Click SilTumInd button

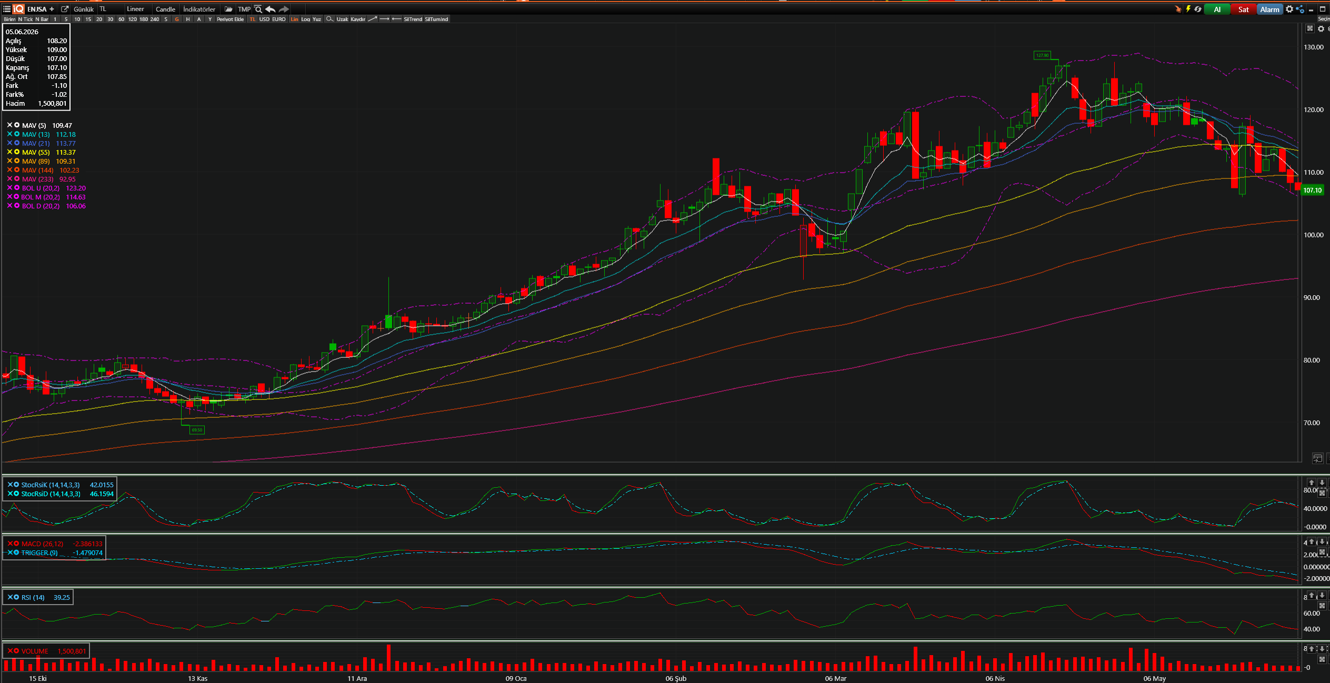coord(436,19)
